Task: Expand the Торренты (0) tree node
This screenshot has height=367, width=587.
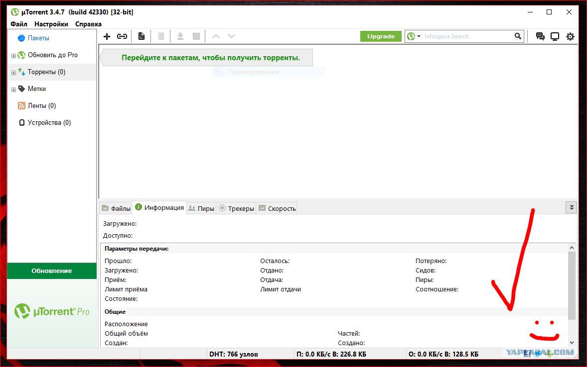Action: [13, 73]
